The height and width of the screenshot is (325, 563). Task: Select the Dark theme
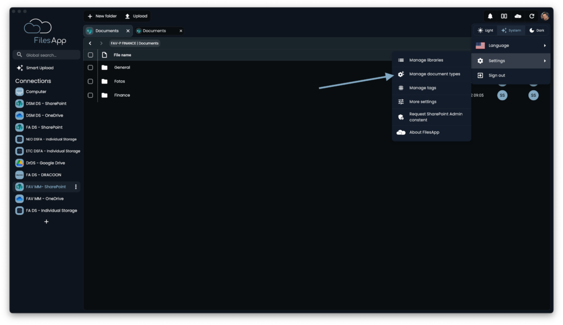click(x=537, y=31)
